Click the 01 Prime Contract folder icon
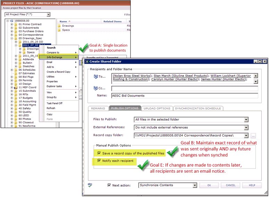Image resolution: width=269 pixels, height=197 pixels. click(16, 24)
